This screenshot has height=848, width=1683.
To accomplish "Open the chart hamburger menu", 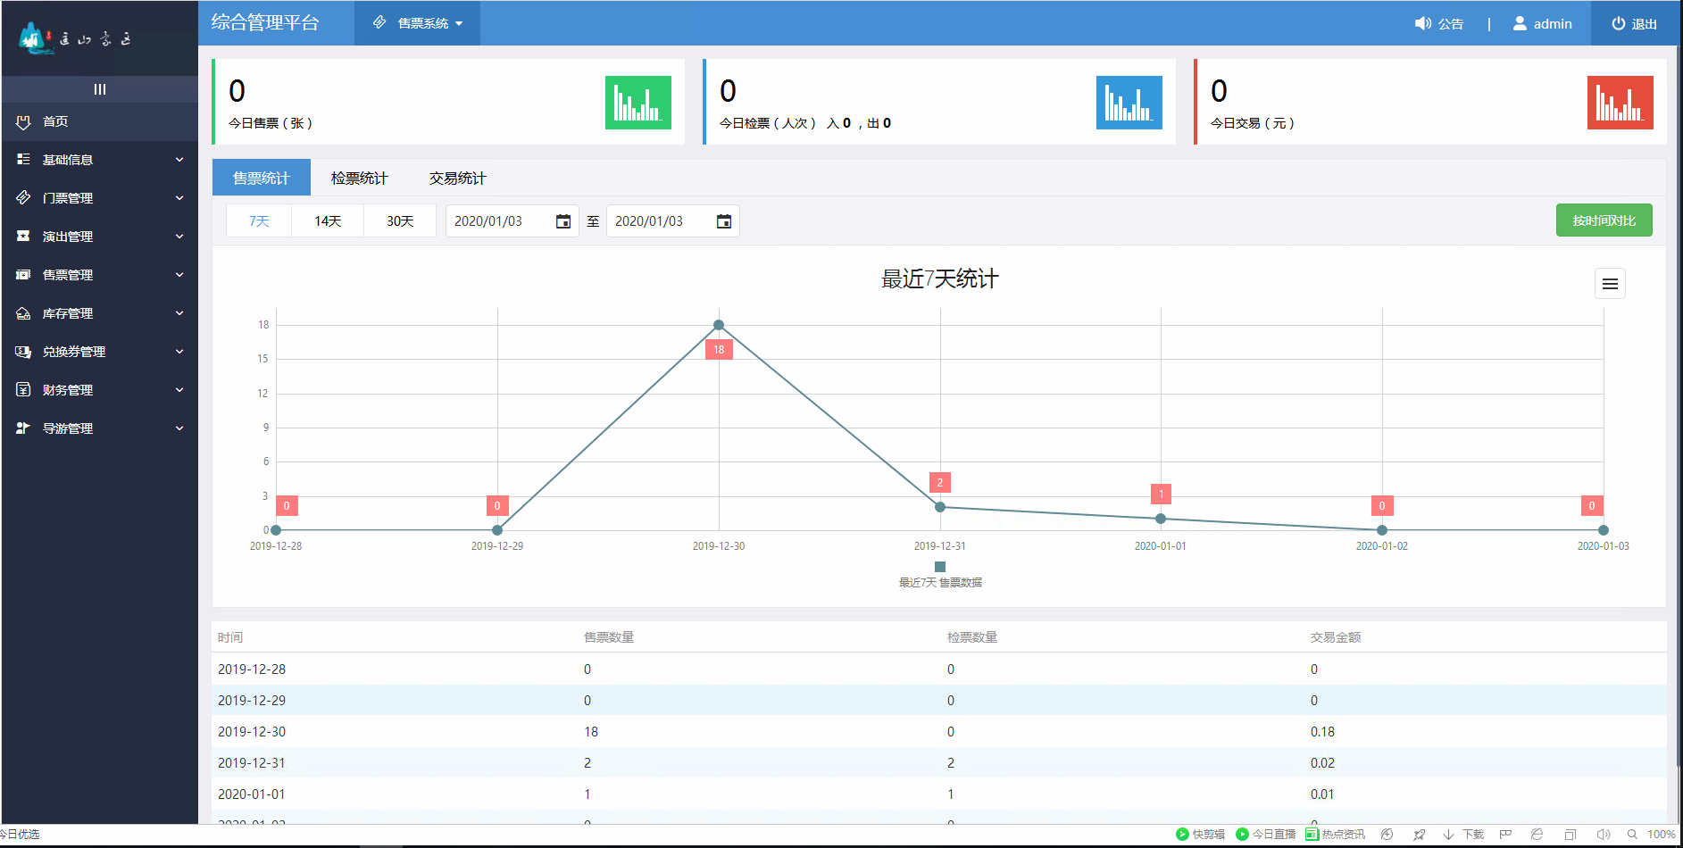I will [1610, 284].
